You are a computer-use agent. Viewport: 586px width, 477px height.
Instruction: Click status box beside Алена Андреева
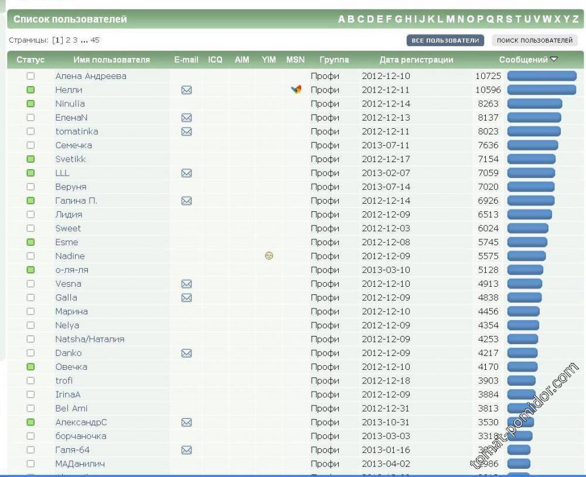[30, 76]
